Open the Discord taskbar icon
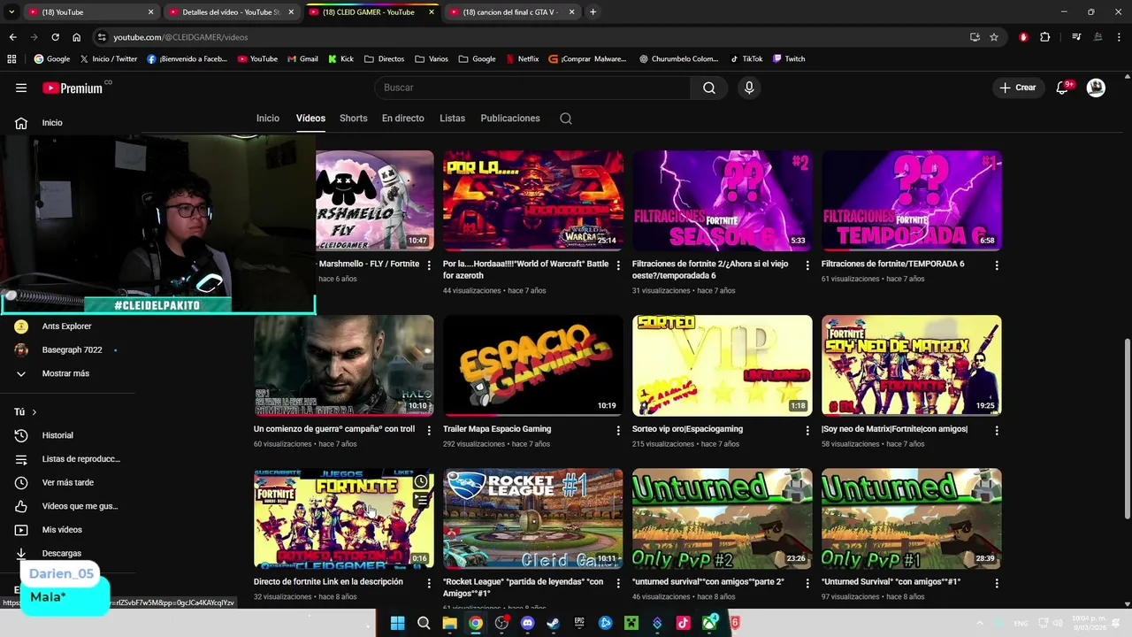 pyautogui.click(x=528, y=623)
